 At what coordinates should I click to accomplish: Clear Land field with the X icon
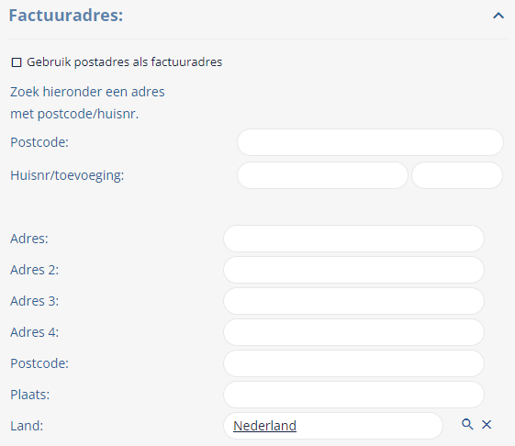(x=487, y=424)
